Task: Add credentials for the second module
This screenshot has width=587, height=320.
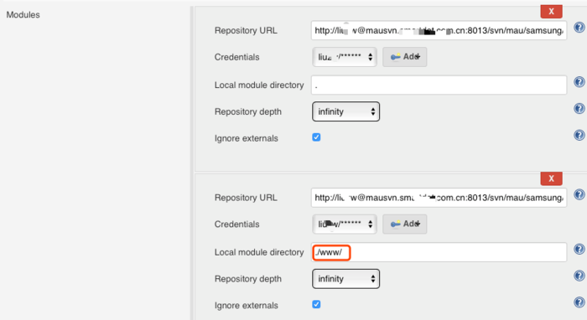Action: (405, 224)
